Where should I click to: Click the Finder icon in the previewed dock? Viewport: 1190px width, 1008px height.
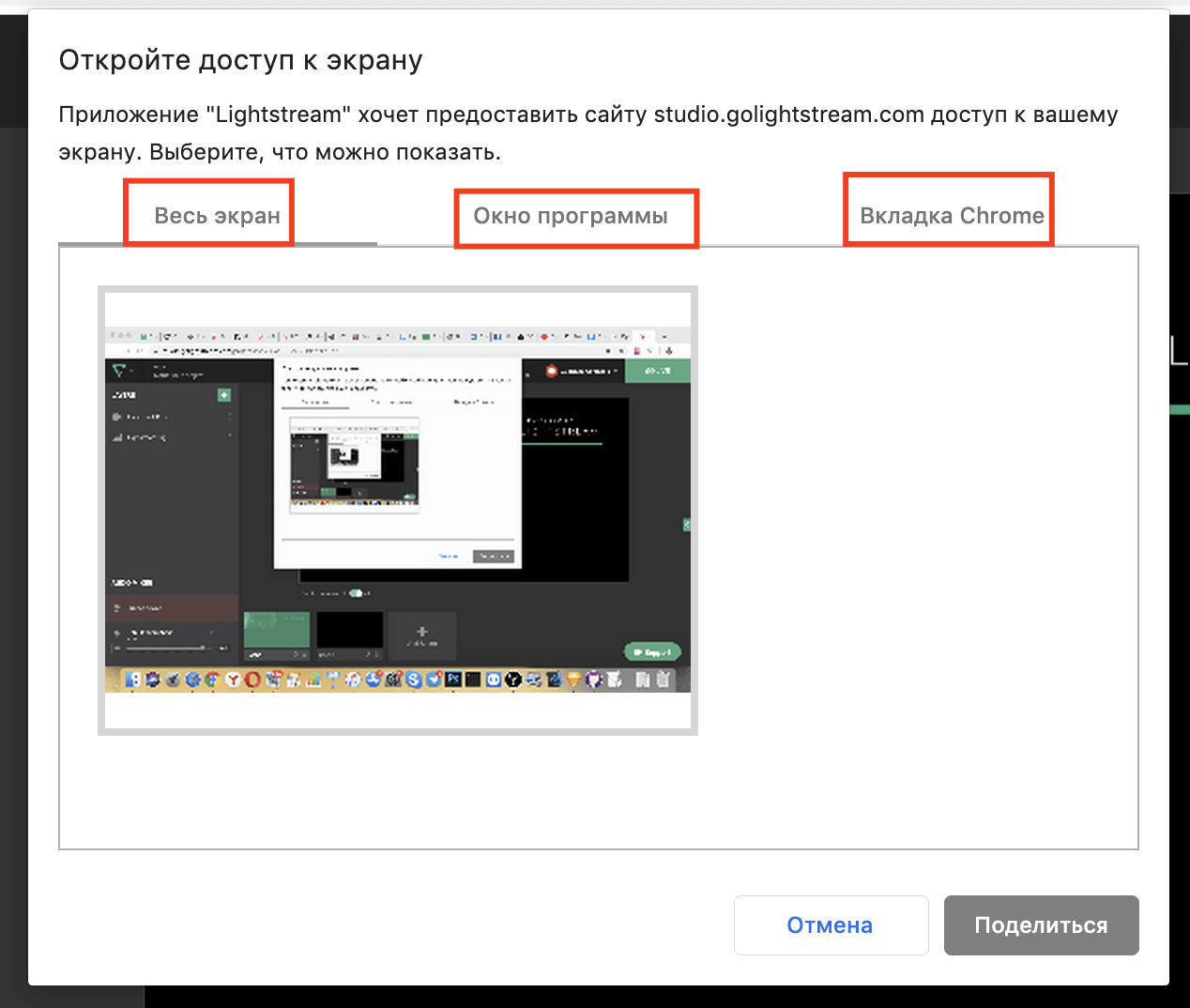tap(132, 680)
